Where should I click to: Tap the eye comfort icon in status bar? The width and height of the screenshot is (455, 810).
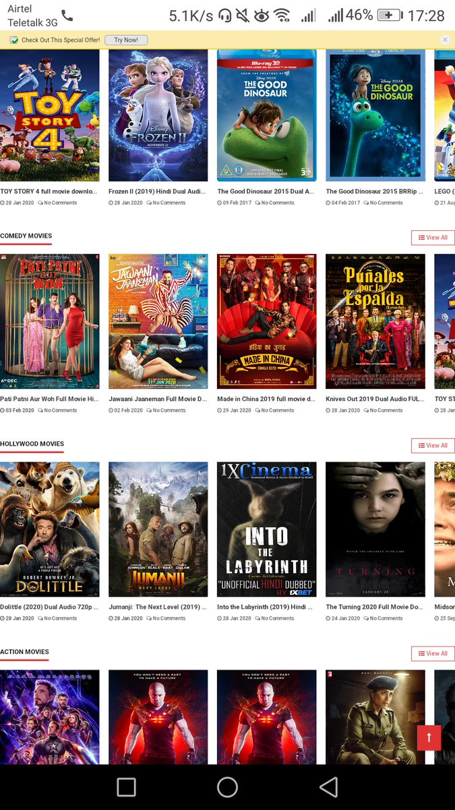pyautogui.click(x=262, y=15)
